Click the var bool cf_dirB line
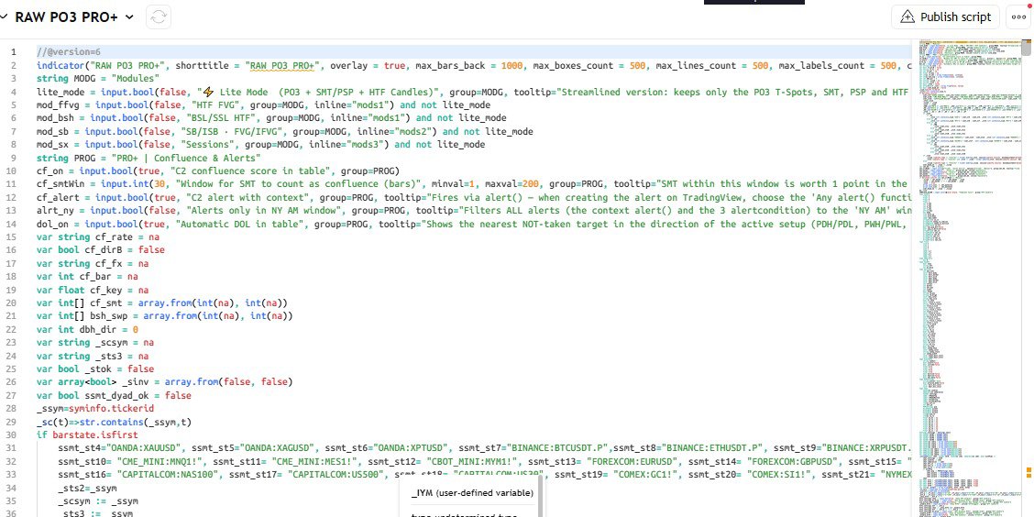The height and width of the screenshot is (517, 1034). tap(101, 250)
